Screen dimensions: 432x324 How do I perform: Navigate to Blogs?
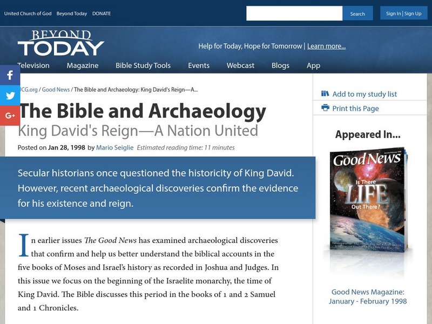click(x=280, y=65)
